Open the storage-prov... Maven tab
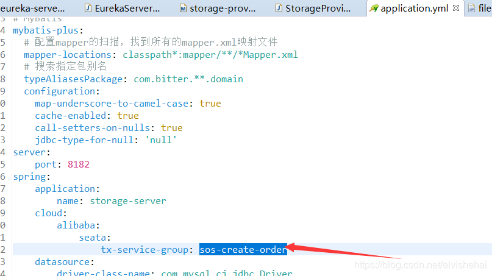This screenshot has height=276, width=492. coord(218,9)
